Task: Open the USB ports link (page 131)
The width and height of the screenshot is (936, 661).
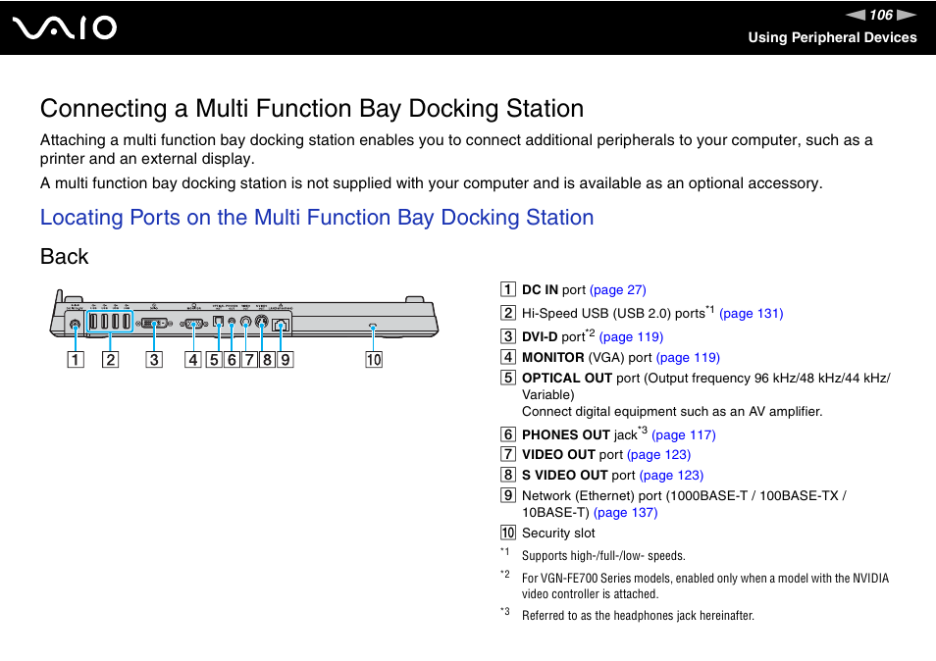Action: [x=751, y=313]
